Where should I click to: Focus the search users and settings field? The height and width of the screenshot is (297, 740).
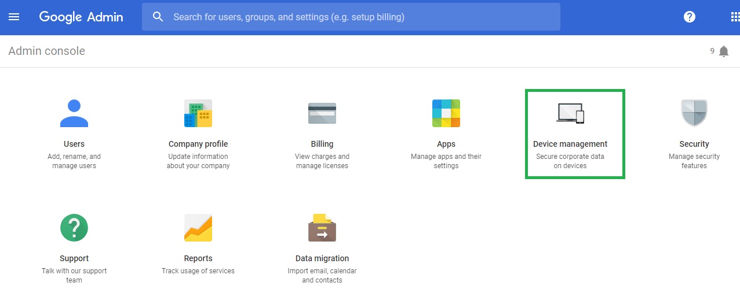click(x=351, y=17)
